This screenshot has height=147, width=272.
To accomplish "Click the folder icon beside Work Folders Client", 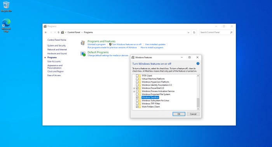I will tap(139, 107).
